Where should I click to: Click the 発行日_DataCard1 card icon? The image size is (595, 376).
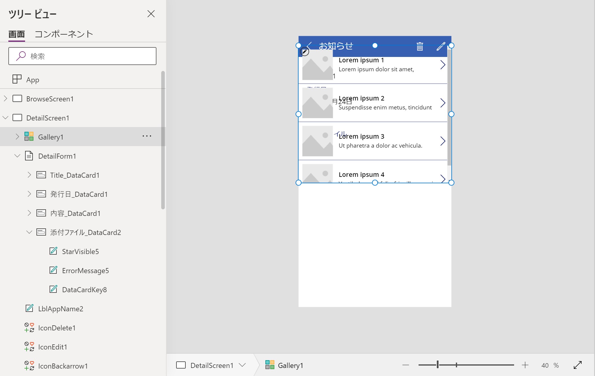[x=41, y=194]
